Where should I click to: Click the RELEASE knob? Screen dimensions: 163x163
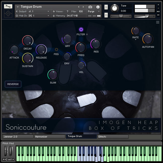[x=41, y=50]
